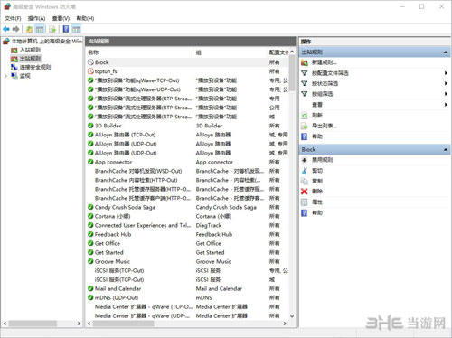The height and width of the screenshot is (338, 452).
Task: Click the rules list horizontal scrollbar thumb
Action: coord(124,324)
